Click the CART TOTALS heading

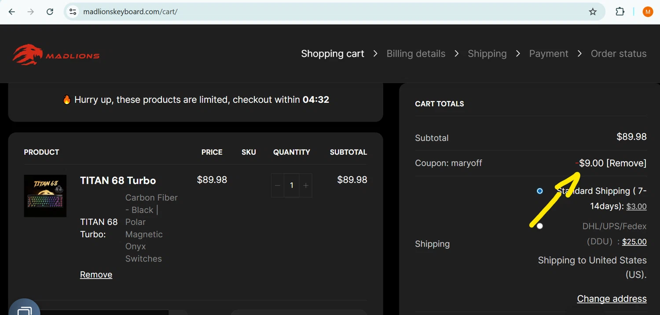coord(440,104)
